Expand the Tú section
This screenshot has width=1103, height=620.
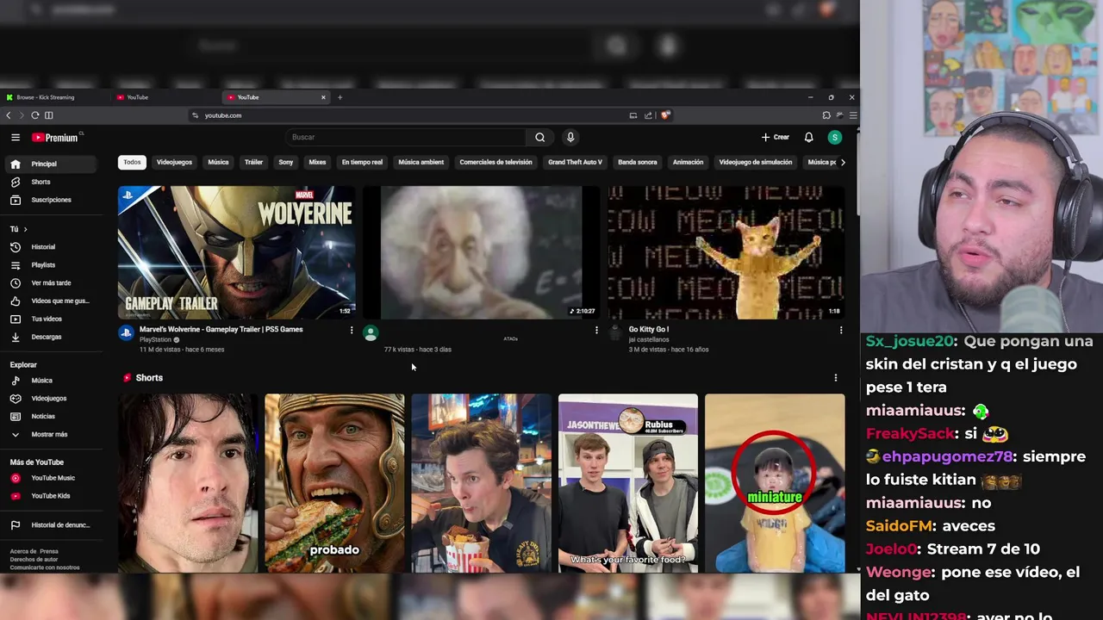point(19,229)
